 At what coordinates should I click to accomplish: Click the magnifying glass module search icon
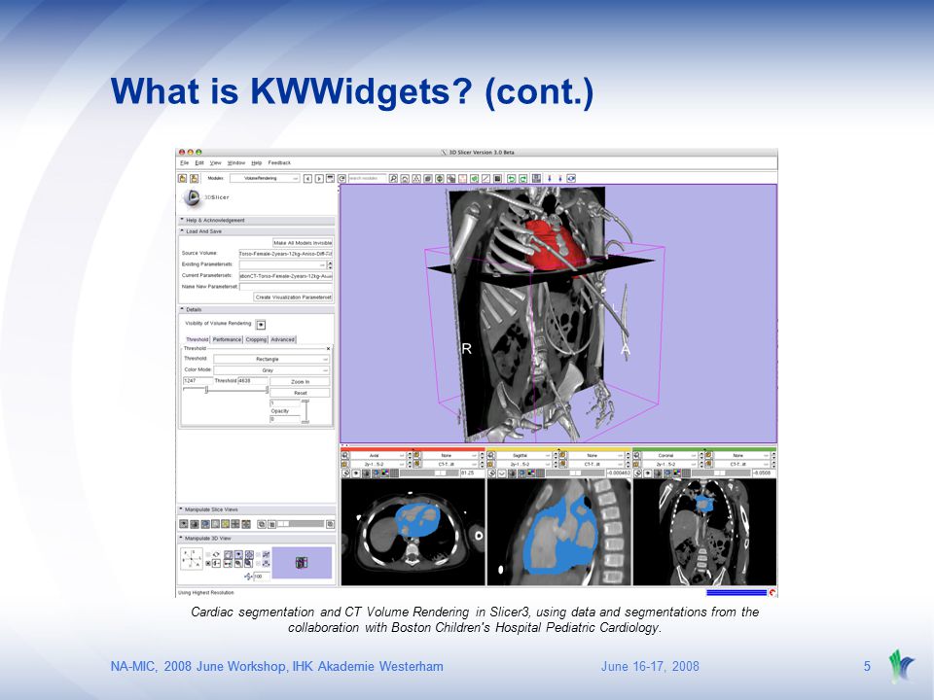pyautogui.click(x=393, y=179)
